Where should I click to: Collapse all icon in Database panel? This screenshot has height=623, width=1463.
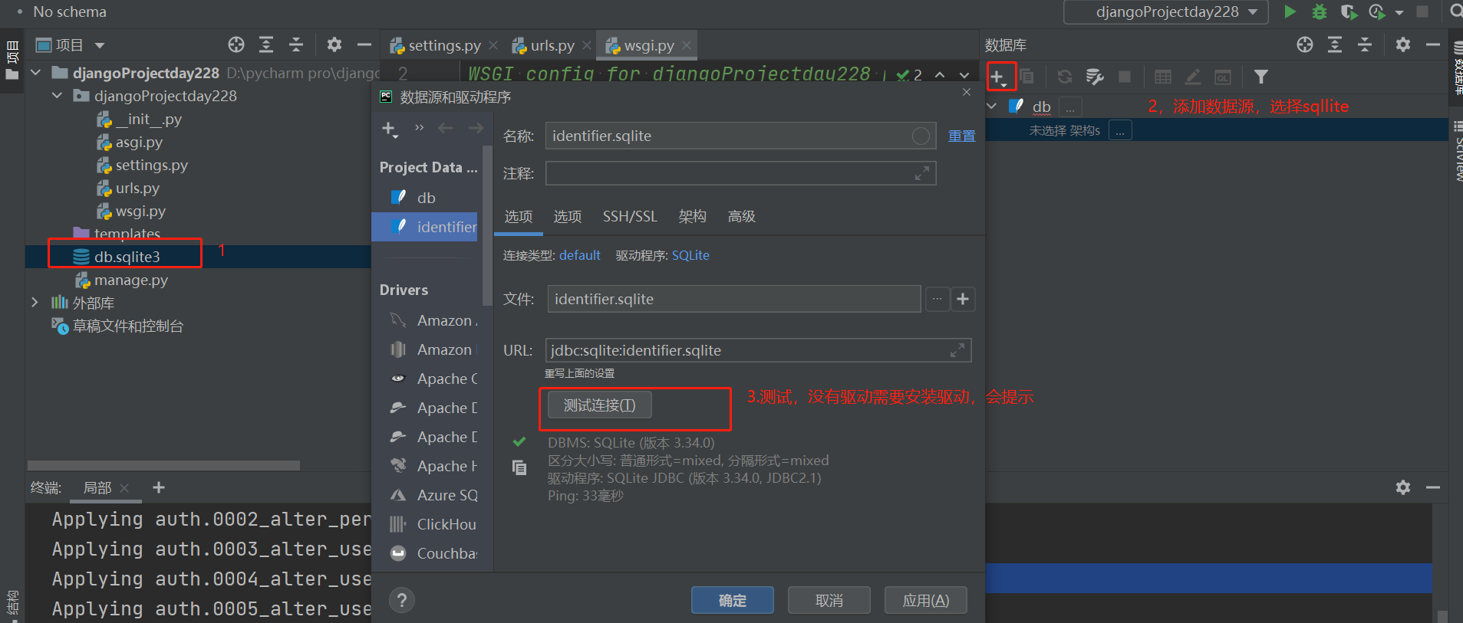click(x=1365, y=44)
